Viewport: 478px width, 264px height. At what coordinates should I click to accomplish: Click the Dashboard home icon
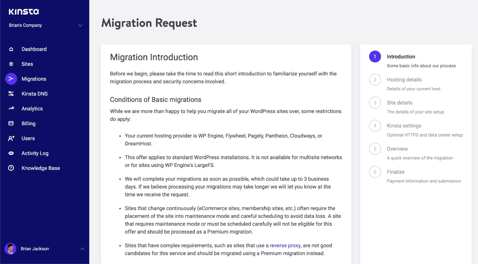coord(11,49)
